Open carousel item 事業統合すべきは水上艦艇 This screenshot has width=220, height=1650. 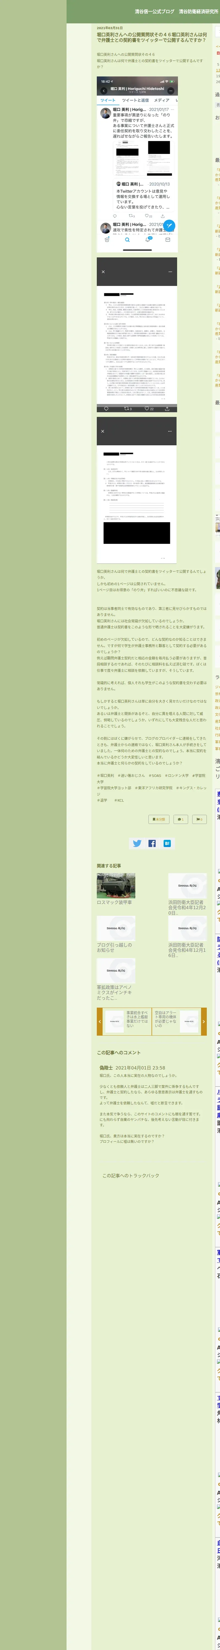(128, 1021)
